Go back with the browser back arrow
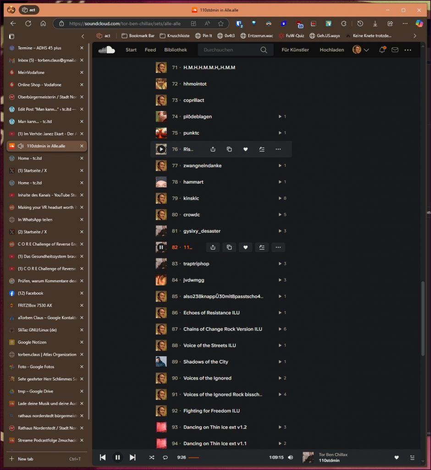The height and width of the screenshot is (470, 431). click(13, 23)
